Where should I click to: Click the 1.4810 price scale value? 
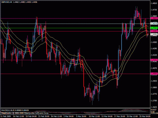click(x=154, y=3)
